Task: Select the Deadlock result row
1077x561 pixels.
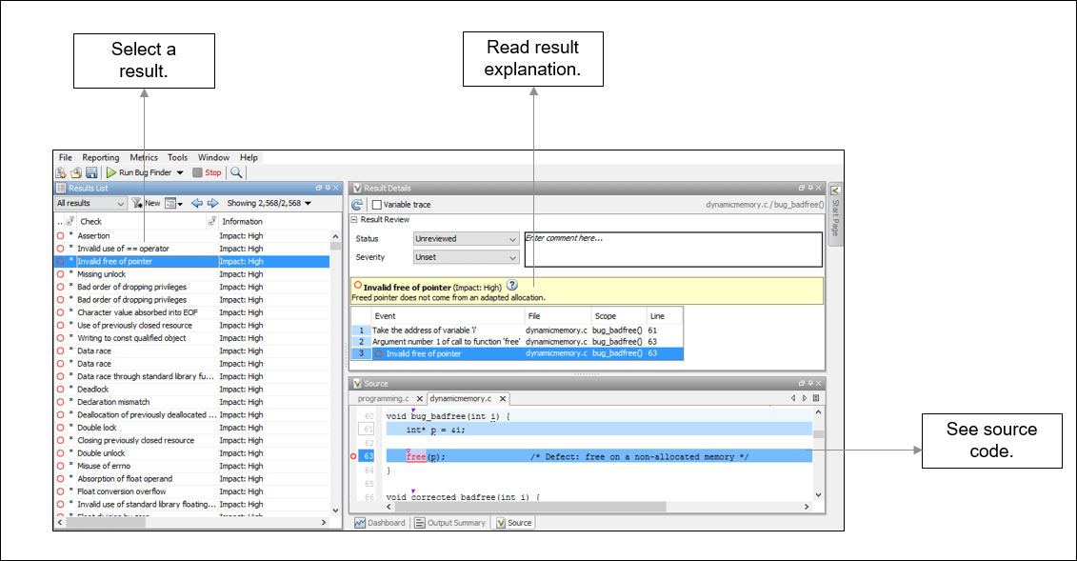Action: click(191, 390)
